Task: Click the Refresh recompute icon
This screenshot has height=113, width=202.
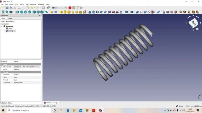Action: point(44,8)
